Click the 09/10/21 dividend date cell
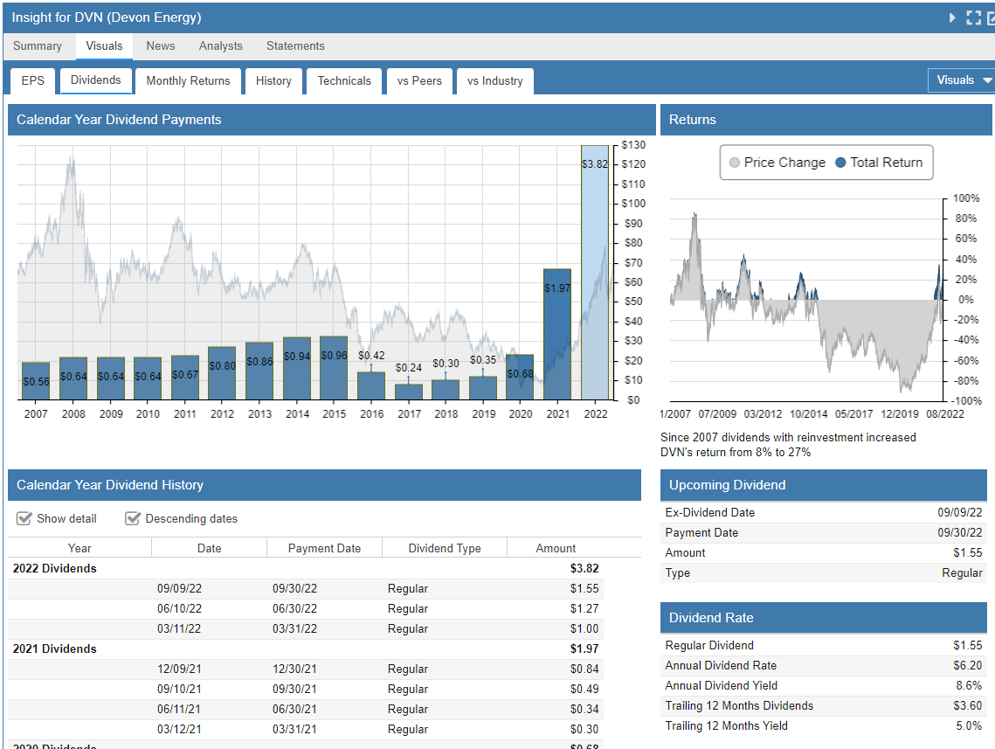995x749 pixels. coord(180,689)
